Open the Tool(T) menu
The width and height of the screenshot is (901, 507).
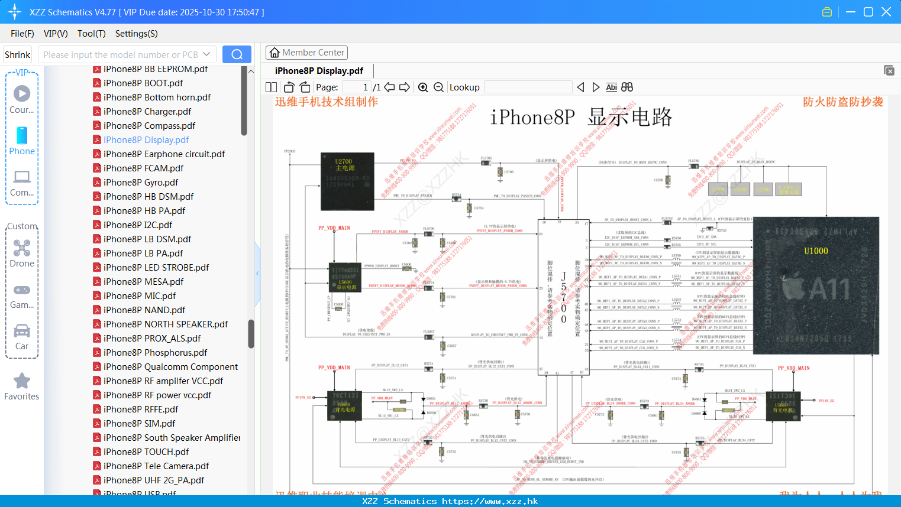coord(92,34)
